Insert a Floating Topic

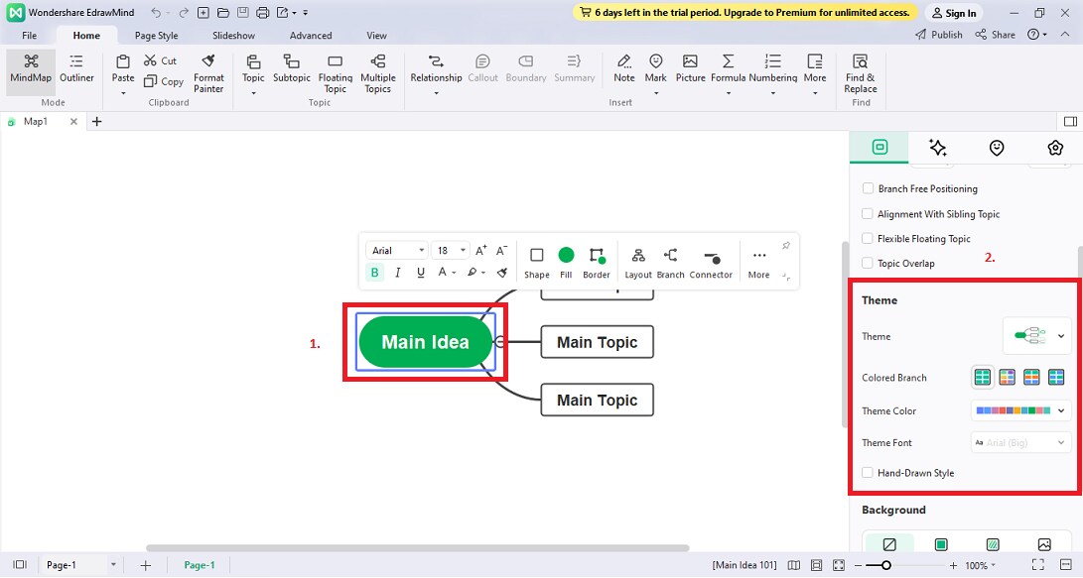pyautogui.click(x=335, y=73)
